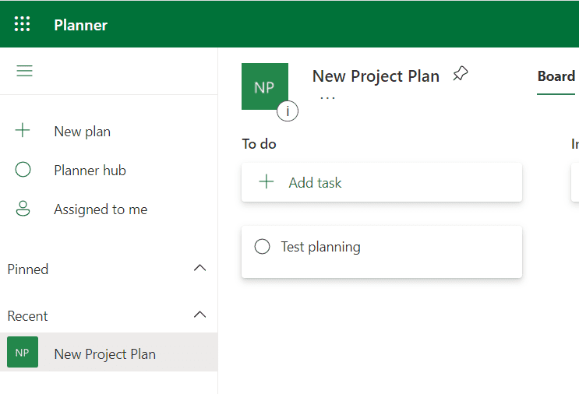Collapse the Pinned section
The image size is (579, 394).
click(199, 269)
